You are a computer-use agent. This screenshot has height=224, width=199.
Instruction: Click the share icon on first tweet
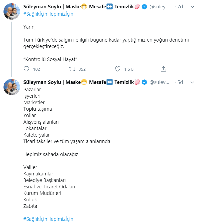[x=163, y=69]
